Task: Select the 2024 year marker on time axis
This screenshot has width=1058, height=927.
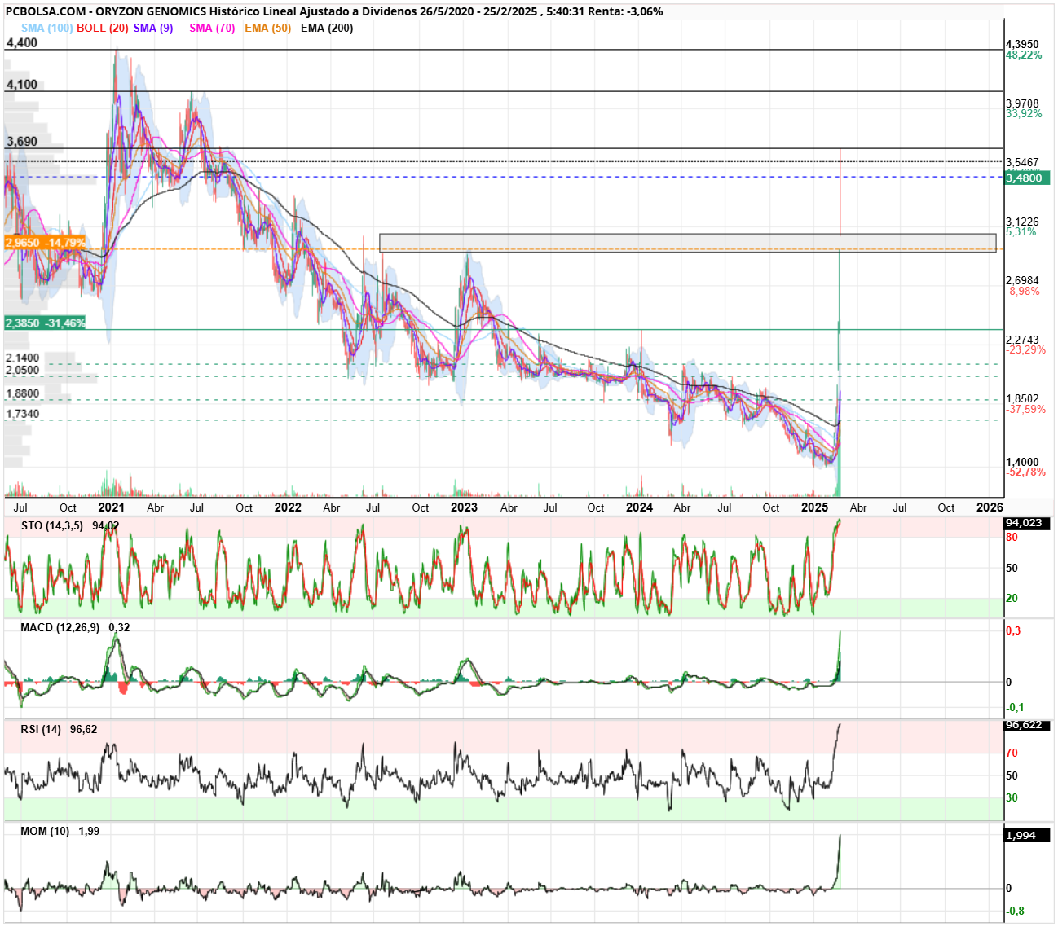Action: [639, 507]
